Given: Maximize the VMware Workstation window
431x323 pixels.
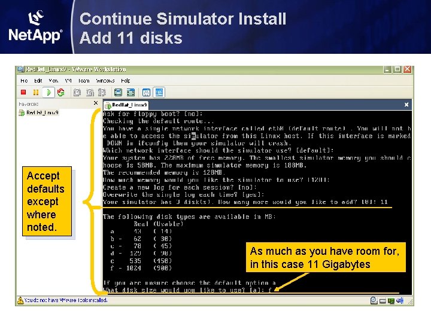Looking at the screenshot, I should (x=397, y=69).
